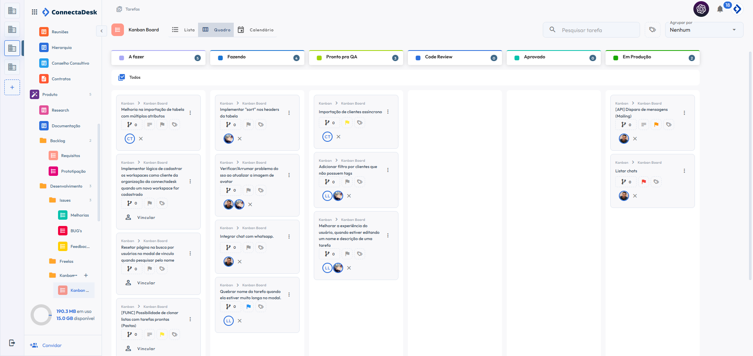The image size is (753, 356).
Task: Click Vincular on the Resetar página card
Action: pos(146,283)
